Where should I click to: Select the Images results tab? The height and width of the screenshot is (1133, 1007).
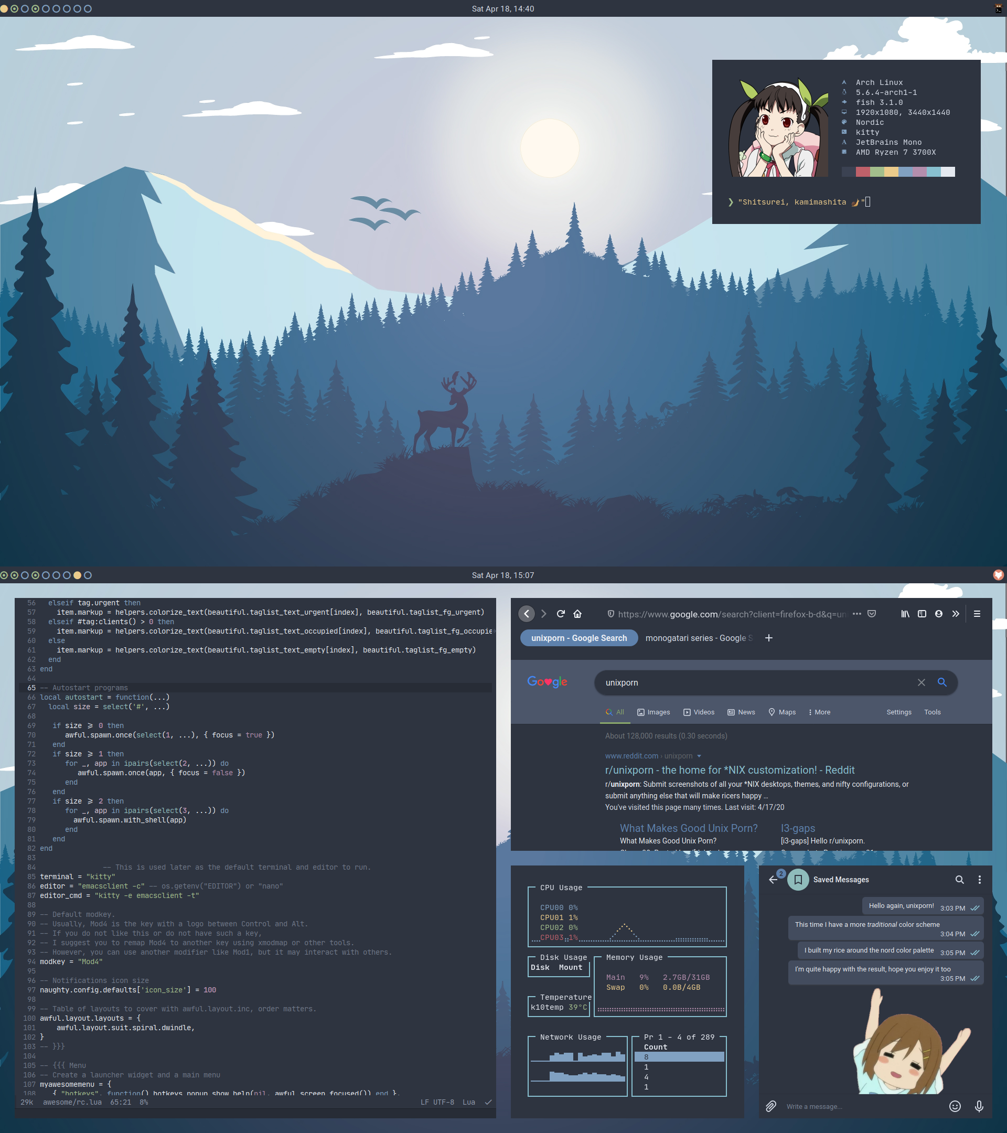coord(654,712)
